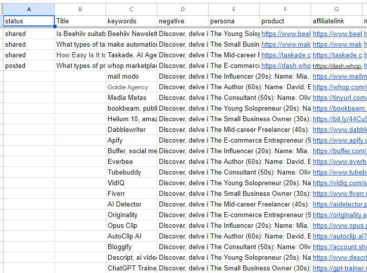Click the 'keywords' header cell

coord(131,21)
